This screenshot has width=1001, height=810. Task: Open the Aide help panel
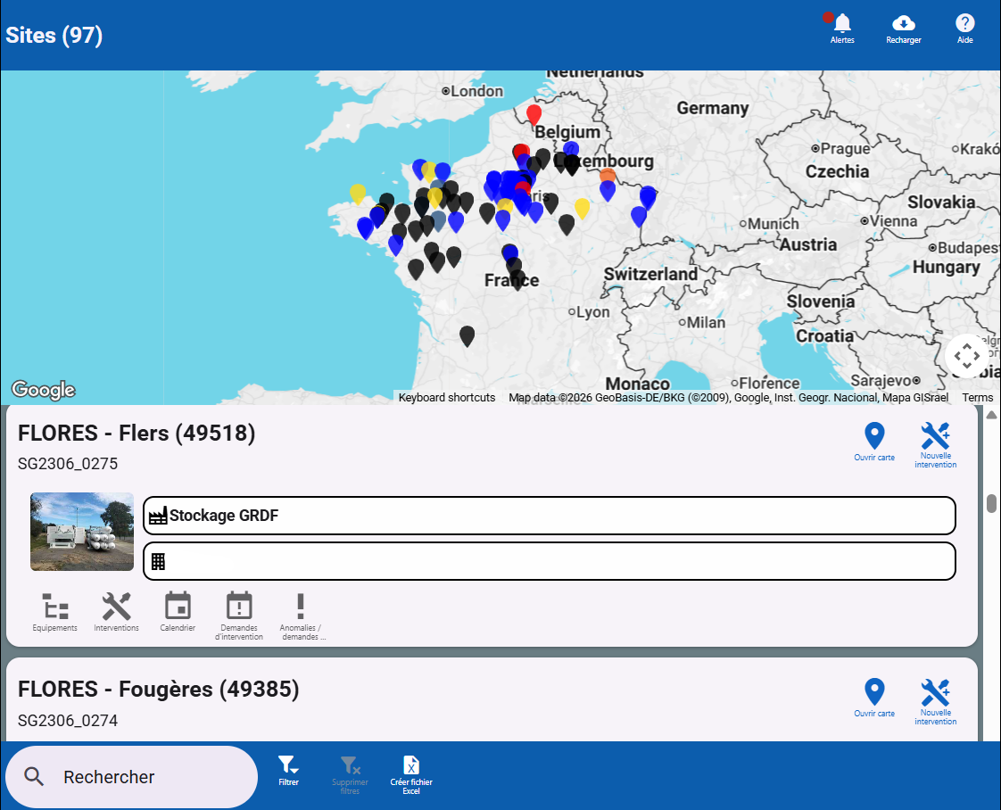point(964,29)
